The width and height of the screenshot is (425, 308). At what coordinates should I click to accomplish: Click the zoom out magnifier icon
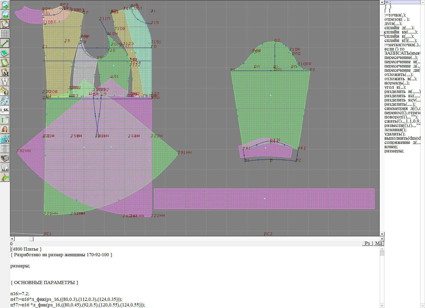[x=5, y=14]
